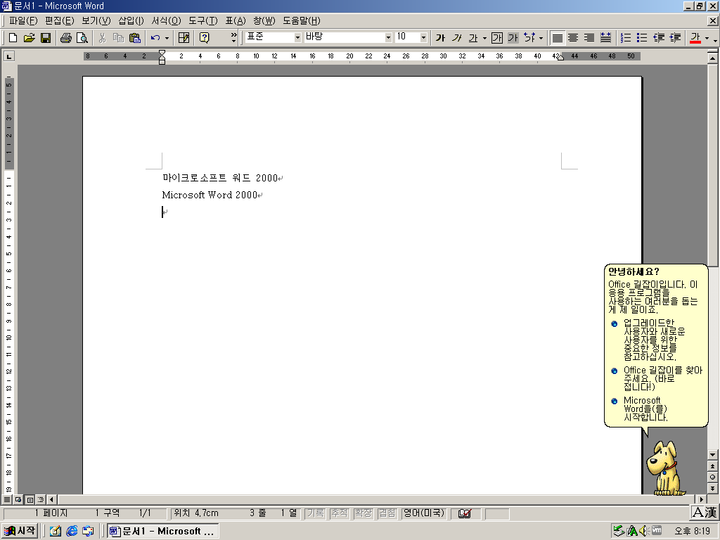
Task: Choose assistant option about 업그레이드한 사용자
Action: [654, 340]
